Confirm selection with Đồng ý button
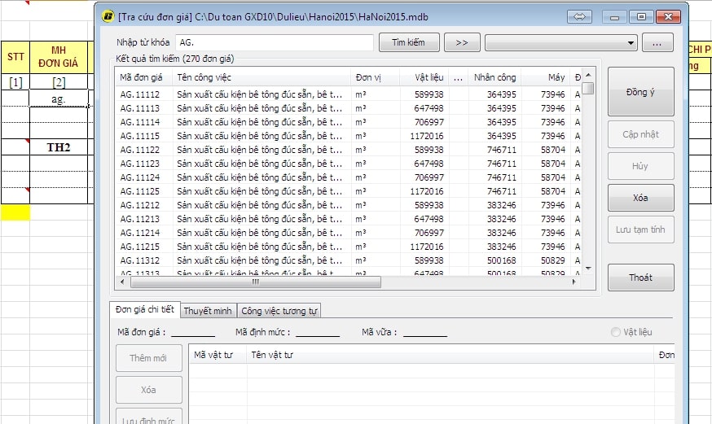The width and height of the screenshot is (712, 424). pyautogui.click(x=640, y=92)
